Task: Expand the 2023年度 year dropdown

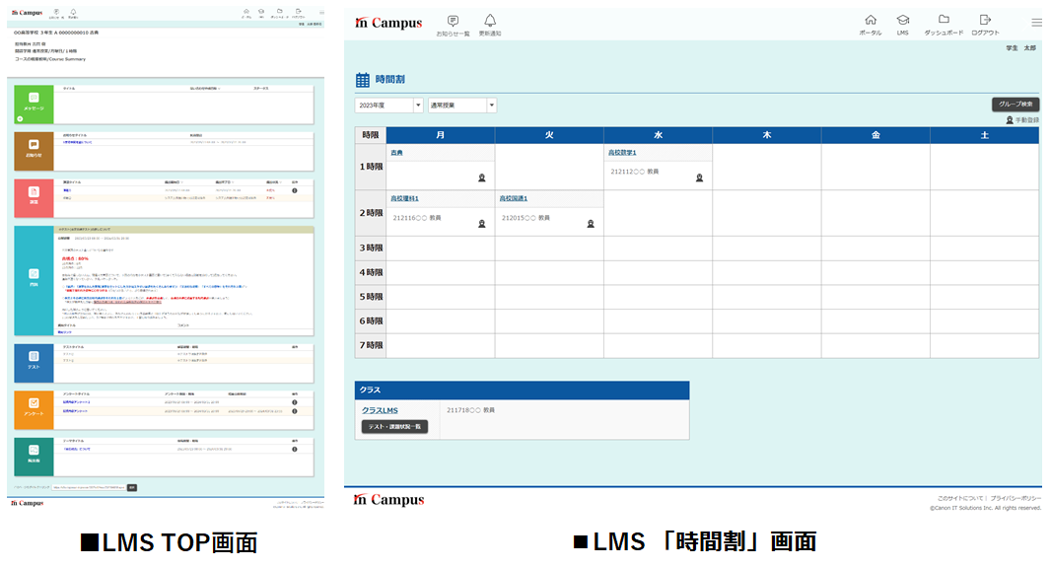Action: coord(388,106)
